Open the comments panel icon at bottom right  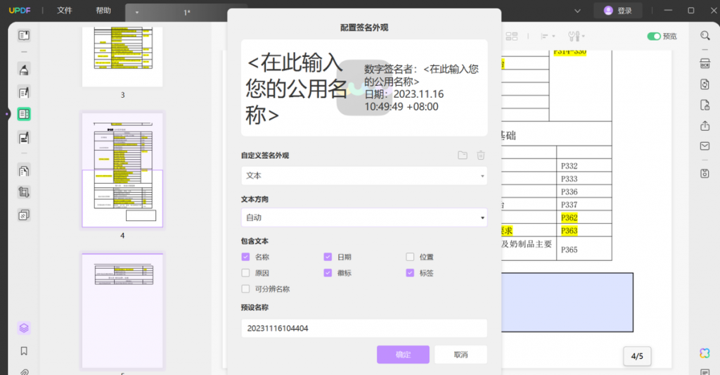click(x=705, y=371)
